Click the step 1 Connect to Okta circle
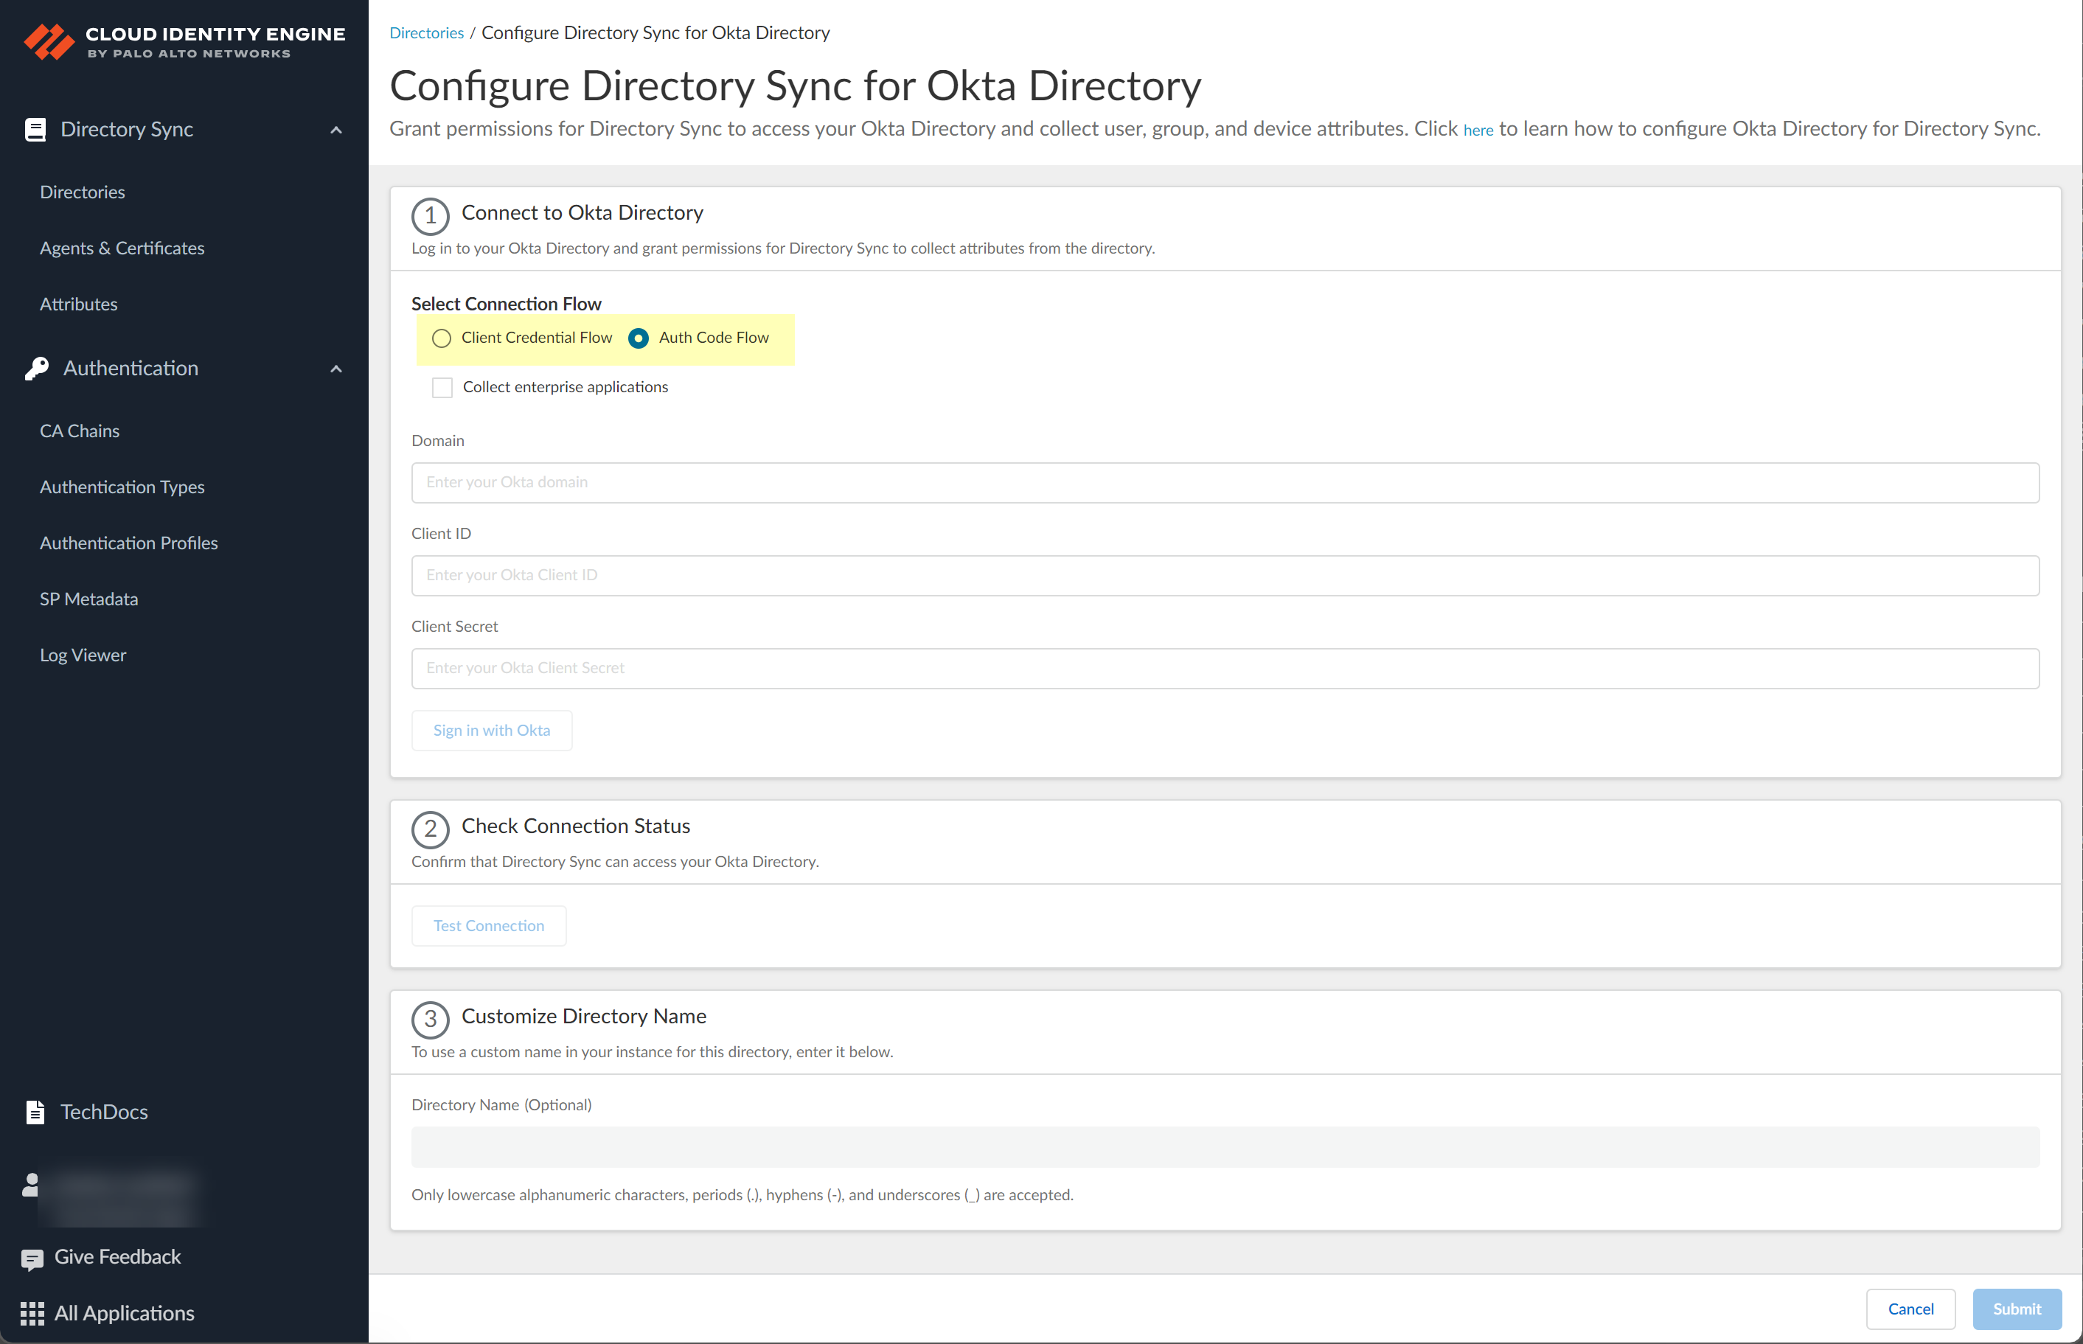 430,215
